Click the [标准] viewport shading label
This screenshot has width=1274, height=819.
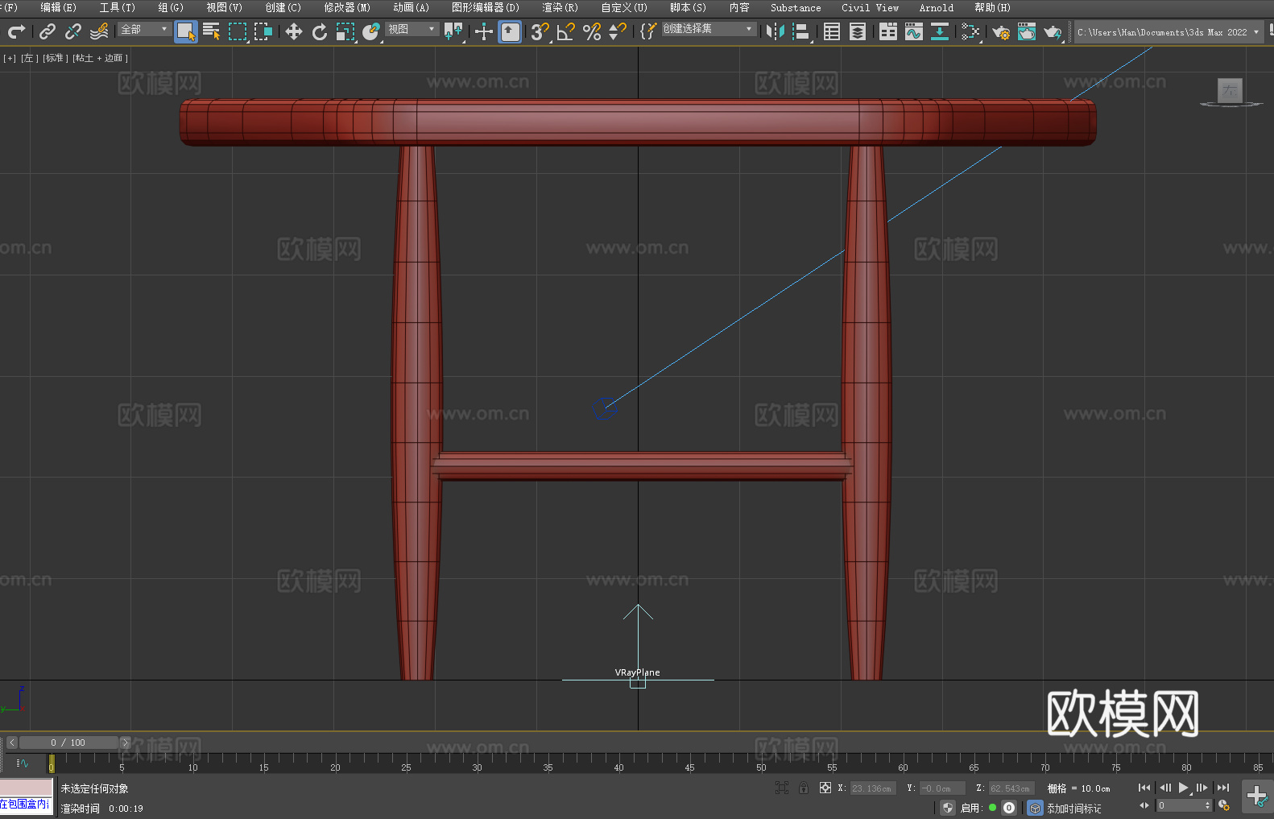(56, 58)
